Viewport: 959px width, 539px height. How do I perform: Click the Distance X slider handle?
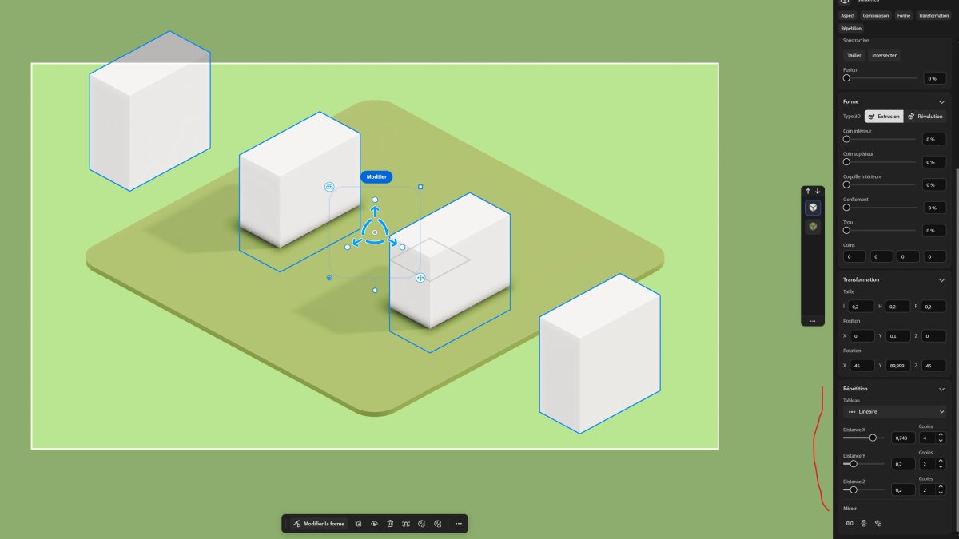coord(873,438)
